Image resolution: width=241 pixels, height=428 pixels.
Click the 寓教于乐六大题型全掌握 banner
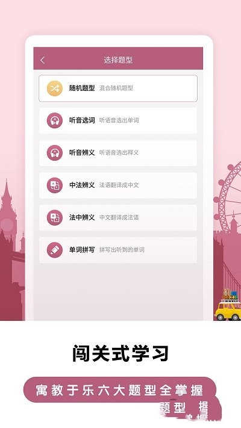pyautogui.click(x=120, y=390)
